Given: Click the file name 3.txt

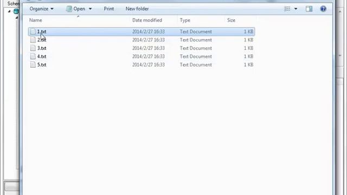Looking at the screenshot, I should pyautogui.click(x=42, y=48).
